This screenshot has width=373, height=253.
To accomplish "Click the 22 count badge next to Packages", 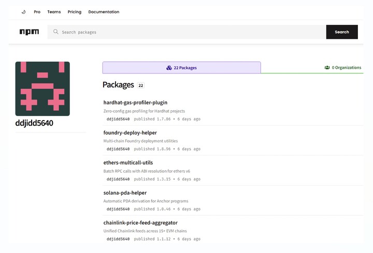I will click(141, 85).
